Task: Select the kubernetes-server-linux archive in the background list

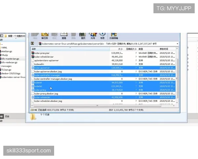Action: [x=13, y=77]
